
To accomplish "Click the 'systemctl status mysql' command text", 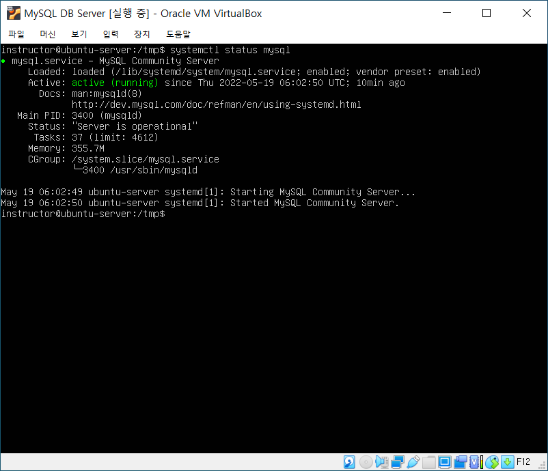I will (230, 50).
